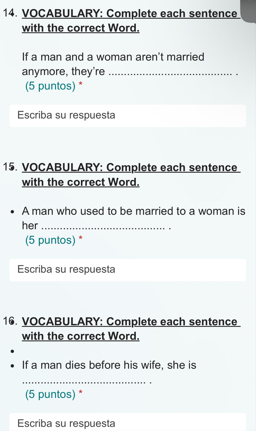Click the number 15 question marker
Image resolution: width=256 pixels, height=431 pixels.
pos(10,167)
